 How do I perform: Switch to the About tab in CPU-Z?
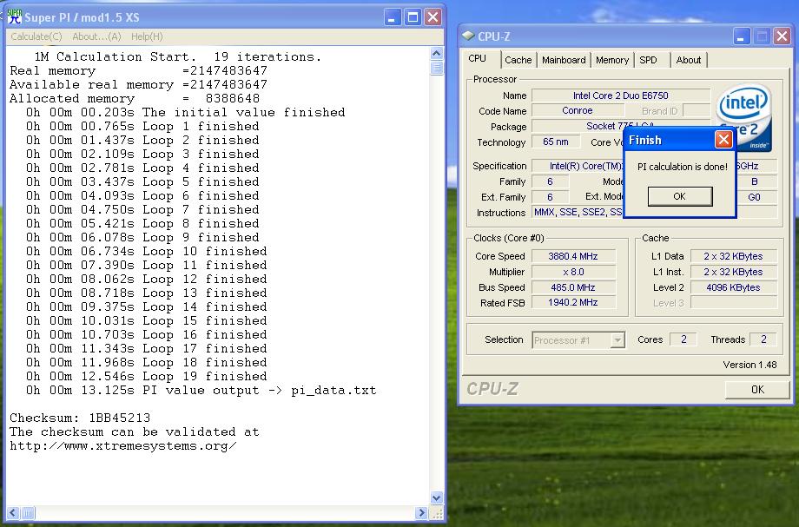click(689, 60)
